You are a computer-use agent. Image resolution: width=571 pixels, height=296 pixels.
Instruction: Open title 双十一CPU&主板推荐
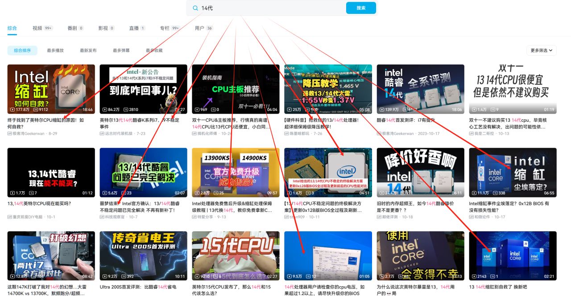(232, 123)
